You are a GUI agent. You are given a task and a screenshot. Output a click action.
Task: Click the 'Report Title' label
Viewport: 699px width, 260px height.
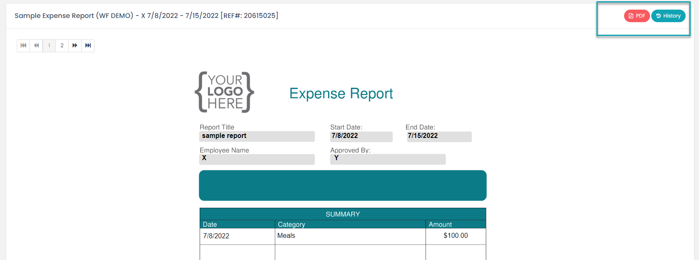[x=217, y=127]
